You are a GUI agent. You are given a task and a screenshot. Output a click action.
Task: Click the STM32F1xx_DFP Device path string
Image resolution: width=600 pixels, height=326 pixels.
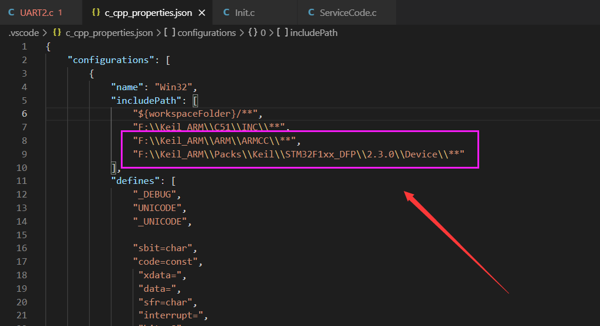tap(299, 154)
